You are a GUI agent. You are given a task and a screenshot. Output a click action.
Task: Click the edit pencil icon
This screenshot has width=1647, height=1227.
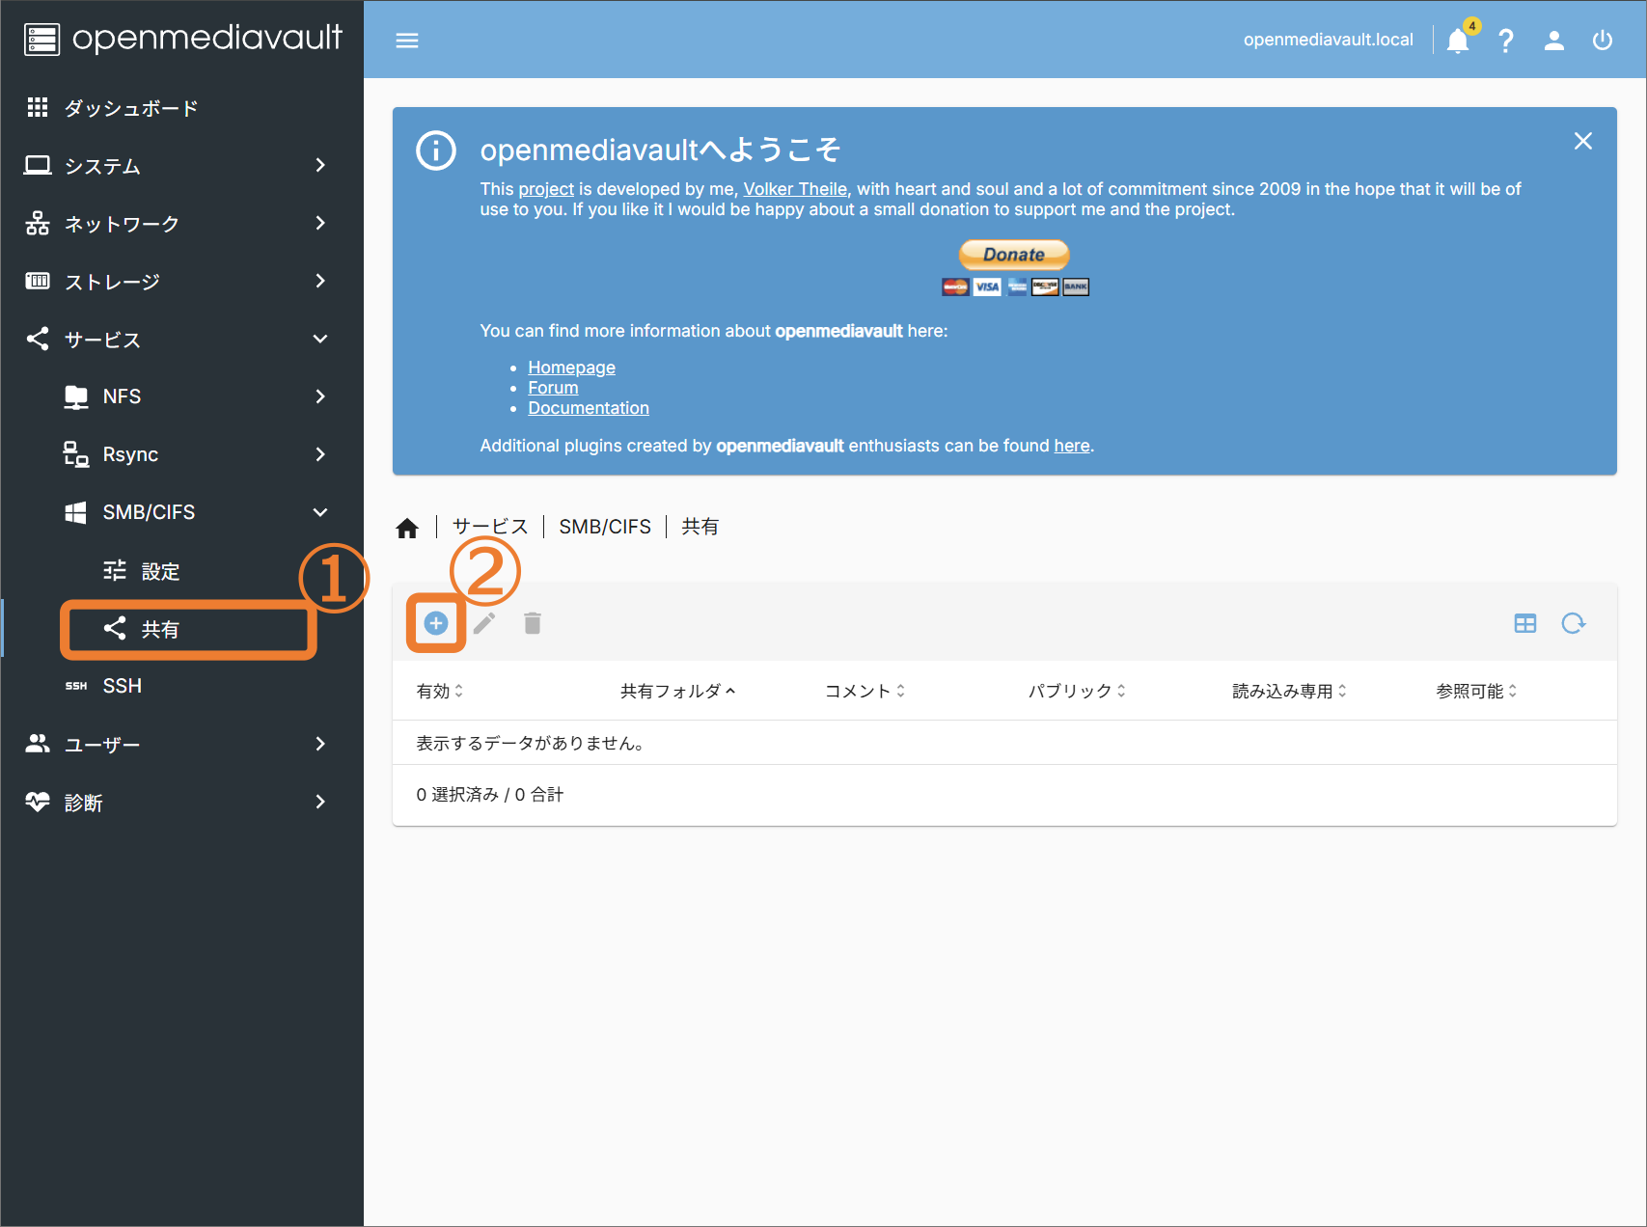pos(484,623)
